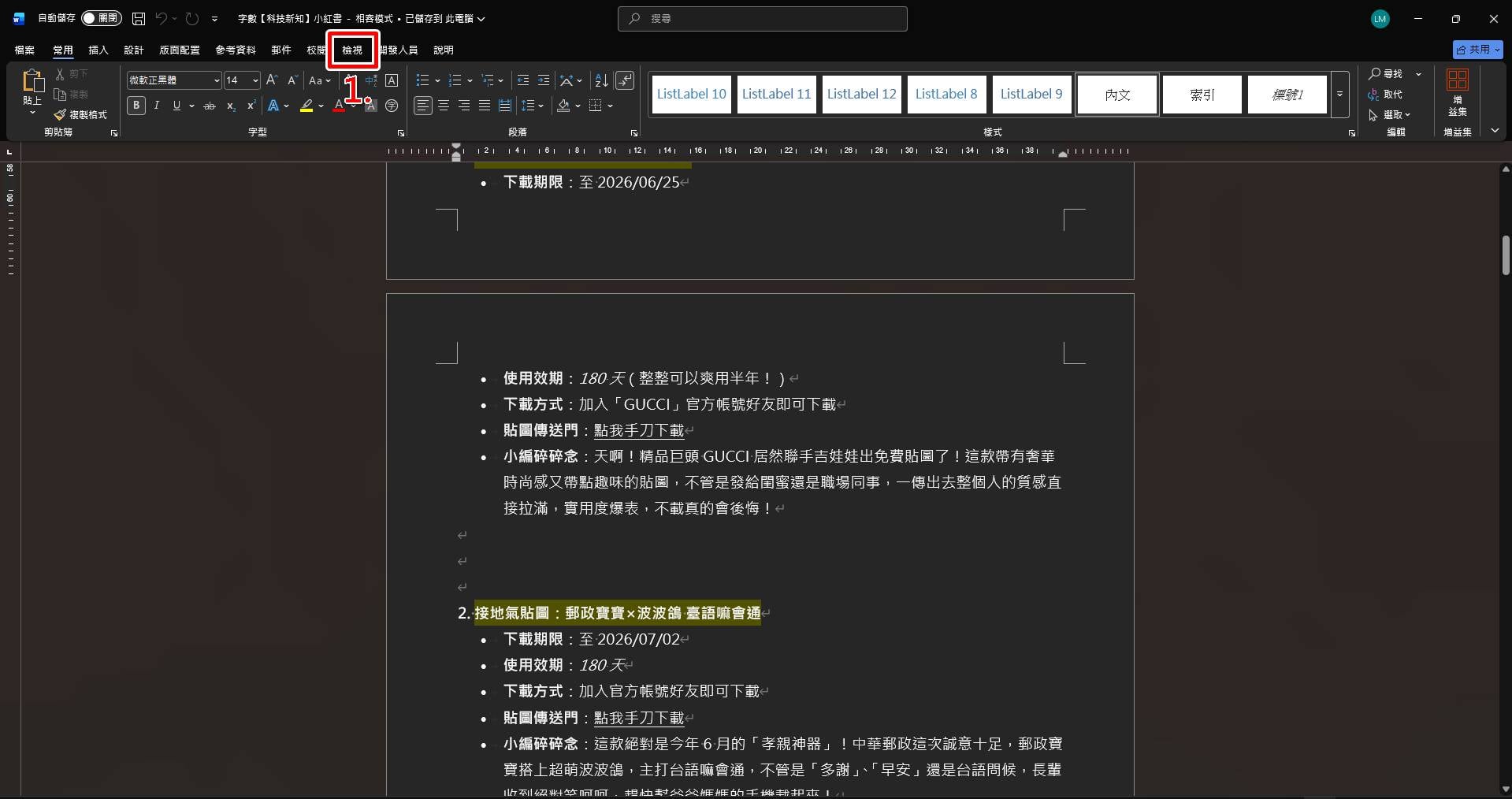Click the multilevel list icon
The image size is (1512, 799).
click(488, 80)
